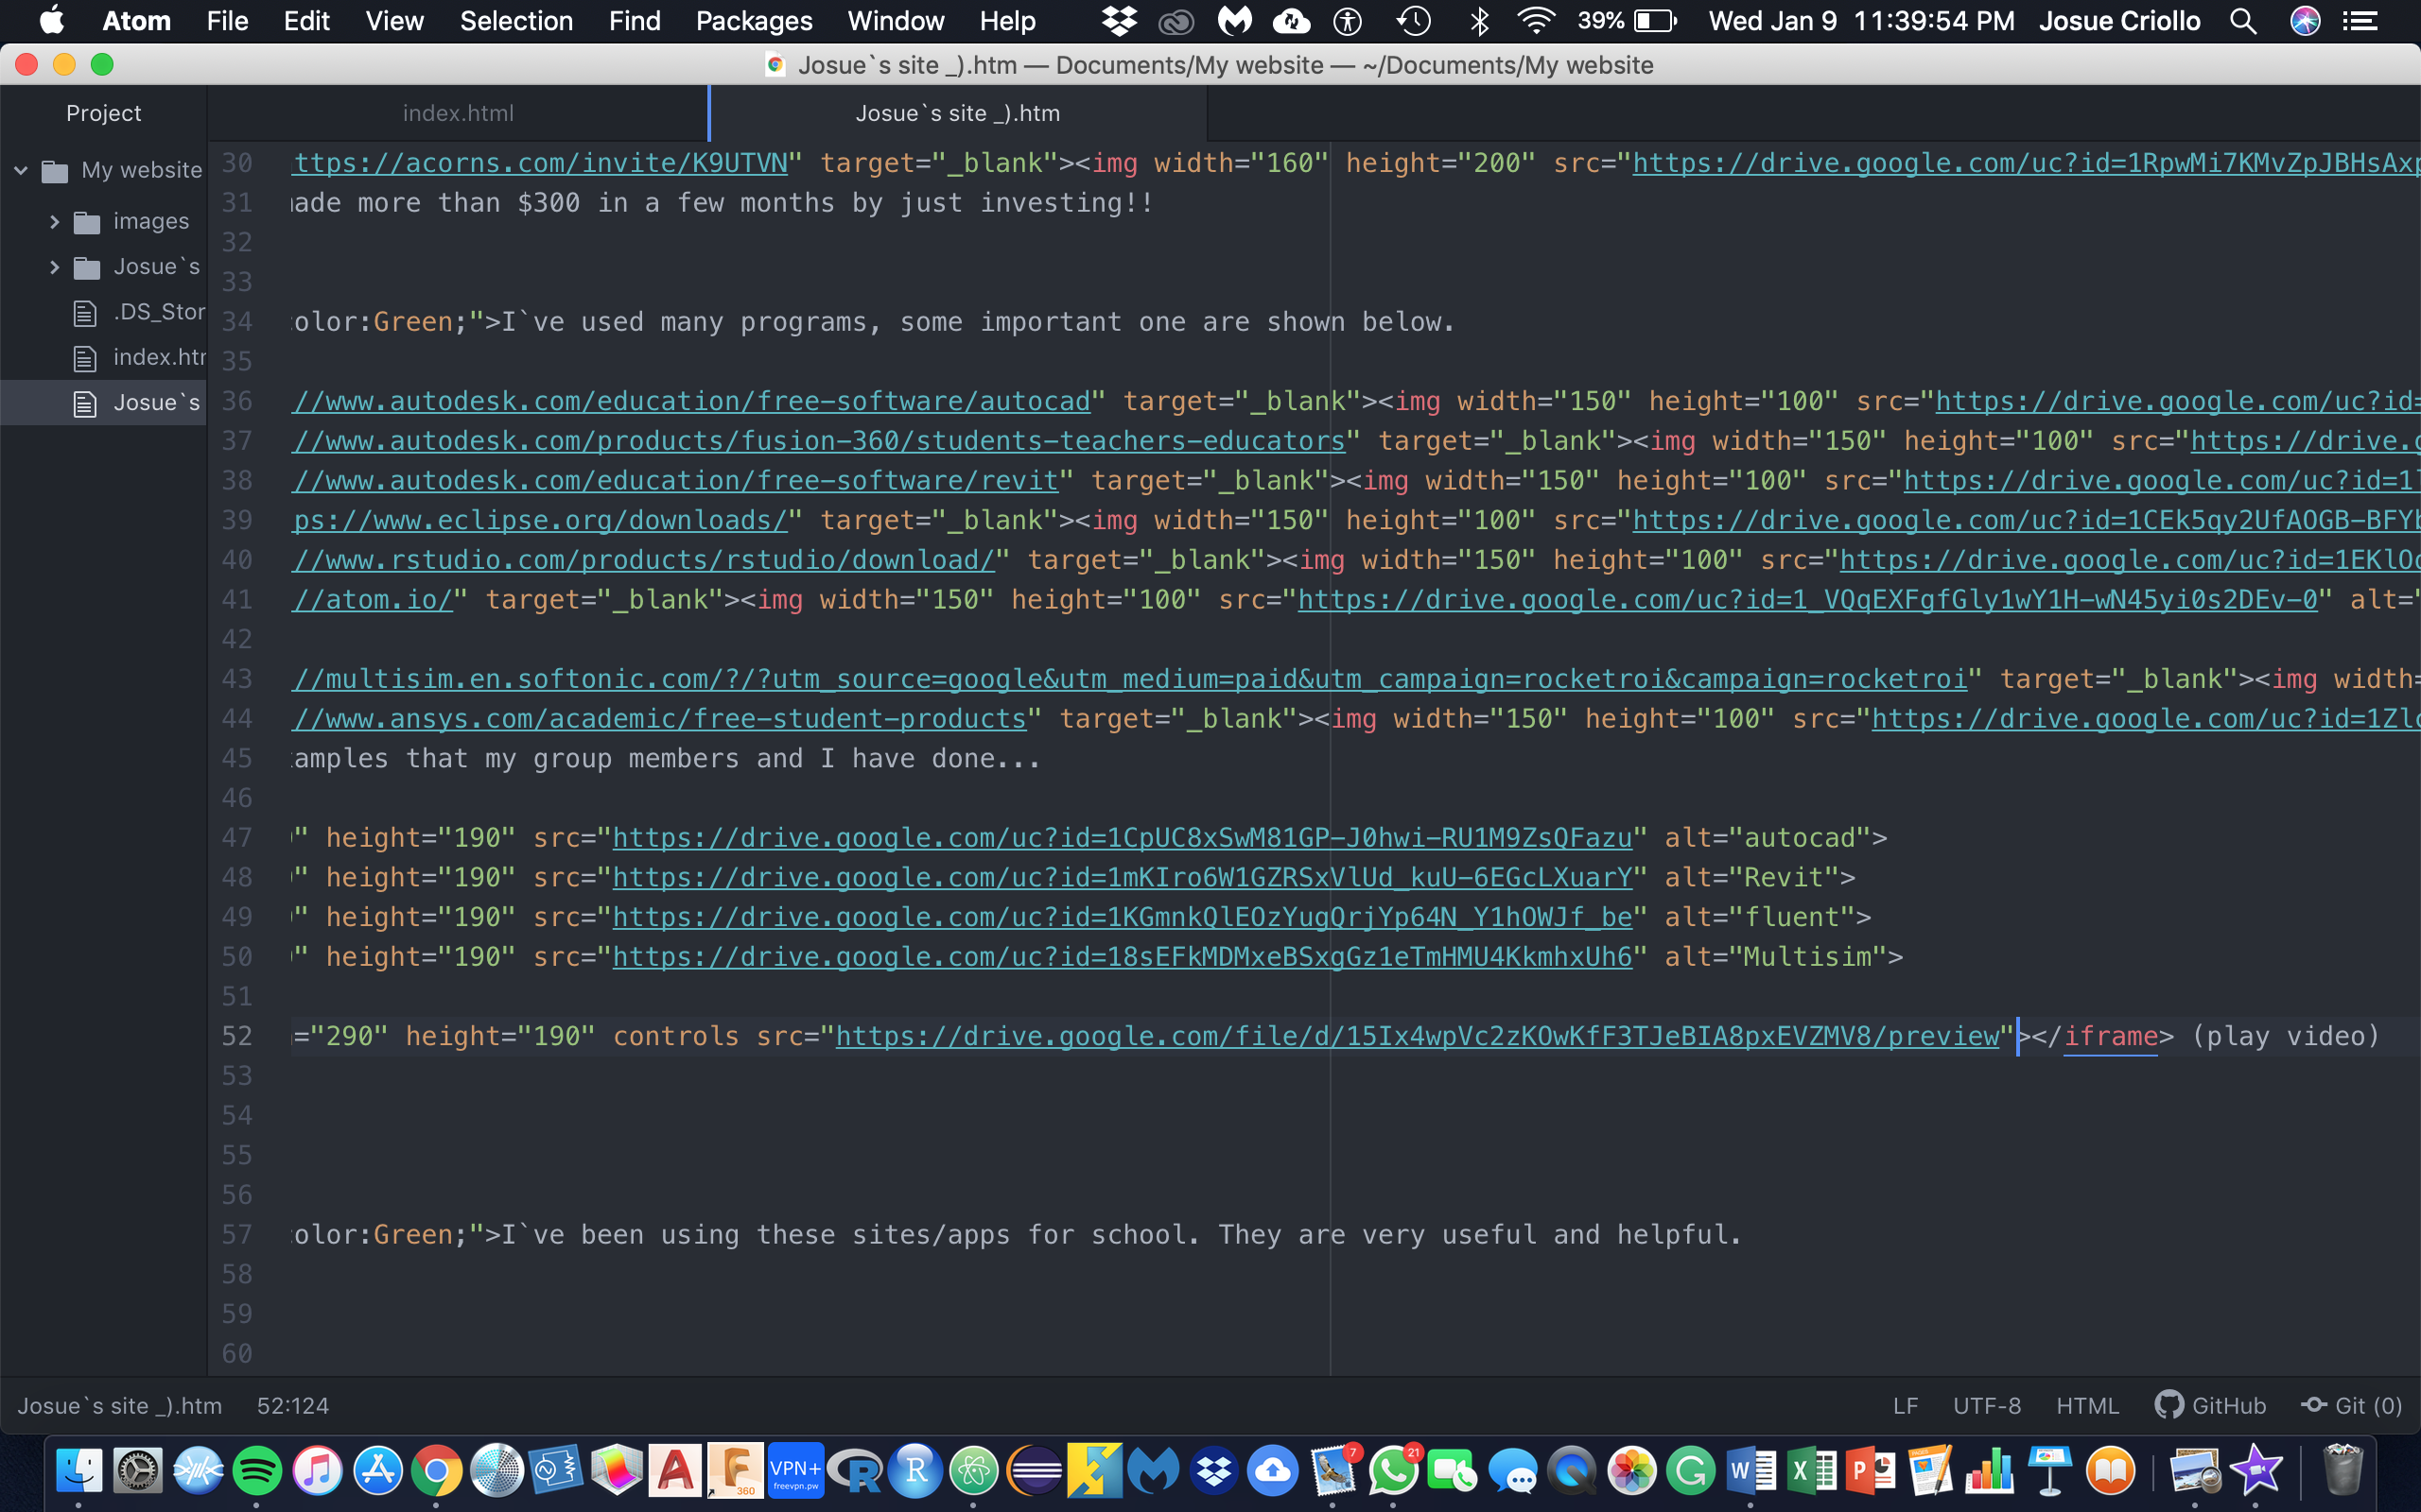Open the VPN+ app in the dock
Image resolution: width=2421 pixels, height=1512 pixels.
coord(795,1470)
